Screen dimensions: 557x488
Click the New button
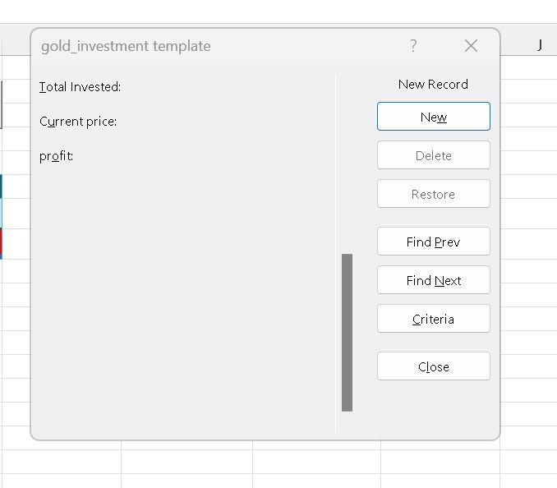coord(433,117)
